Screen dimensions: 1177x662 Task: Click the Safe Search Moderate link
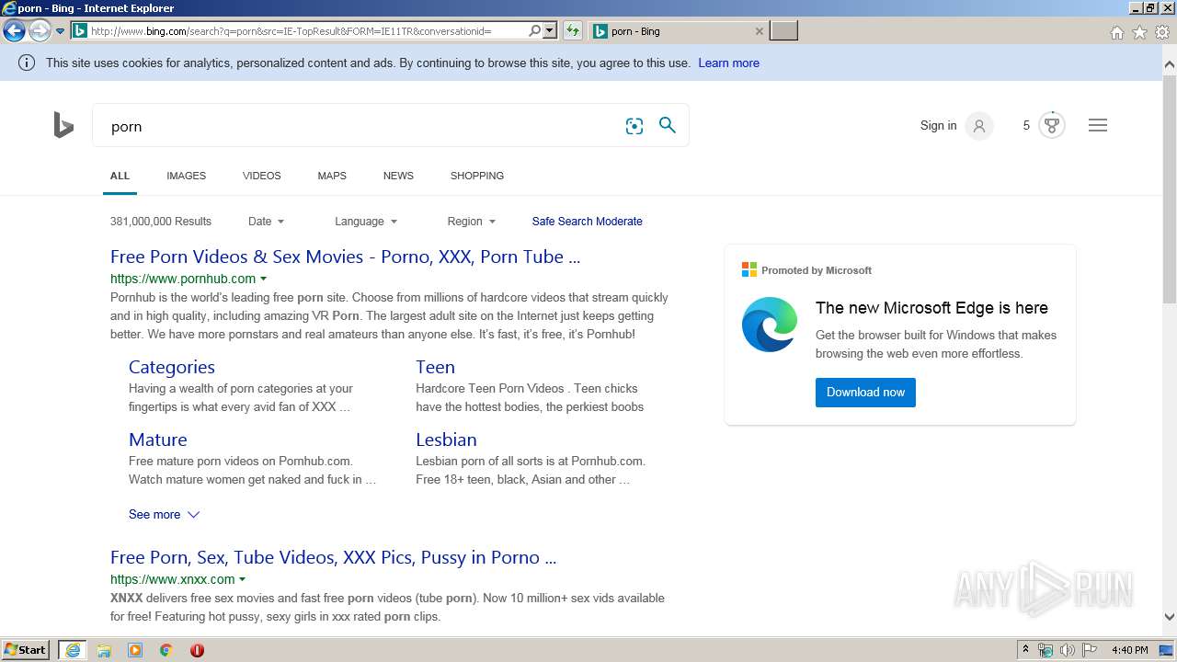pos(587,222)
